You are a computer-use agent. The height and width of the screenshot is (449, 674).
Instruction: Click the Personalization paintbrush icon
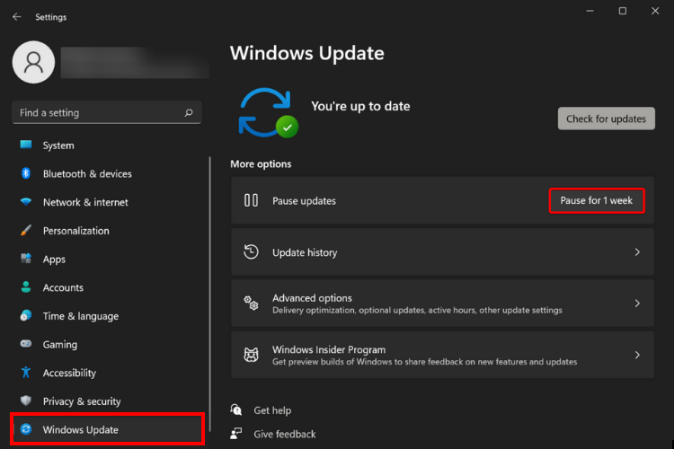pos(26,230)
